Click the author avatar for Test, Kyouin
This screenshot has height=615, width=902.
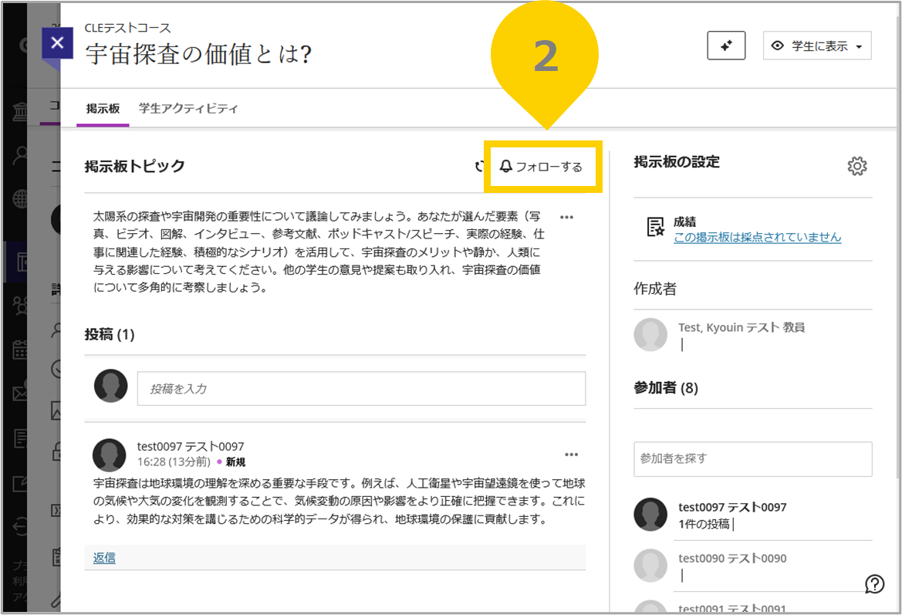tap(650, 334)
